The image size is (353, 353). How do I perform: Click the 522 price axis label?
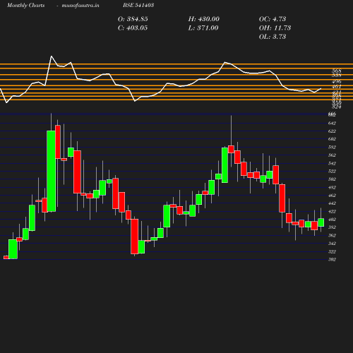pyautogui.click(x=332, y=171)
